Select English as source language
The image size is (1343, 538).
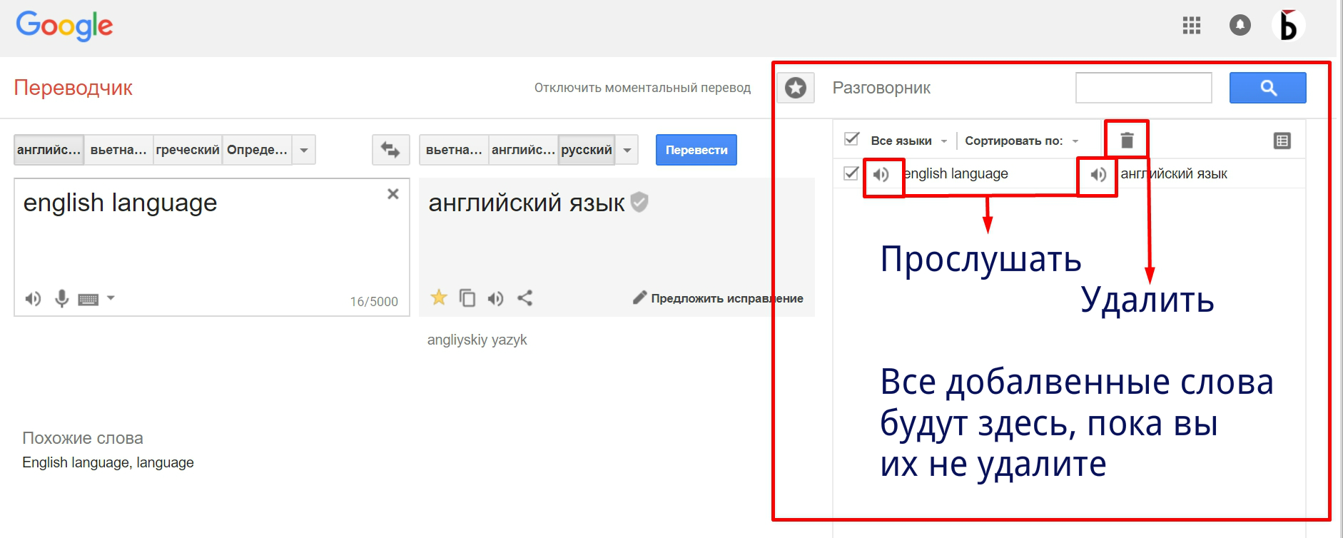tap(49, 150)
